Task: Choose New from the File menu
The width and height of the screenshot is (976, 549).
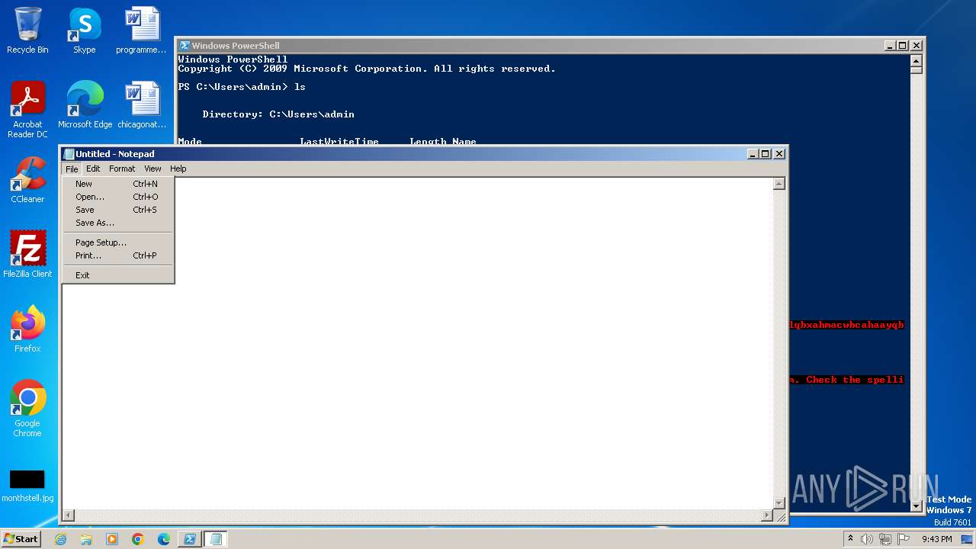Action: point(118,184)
